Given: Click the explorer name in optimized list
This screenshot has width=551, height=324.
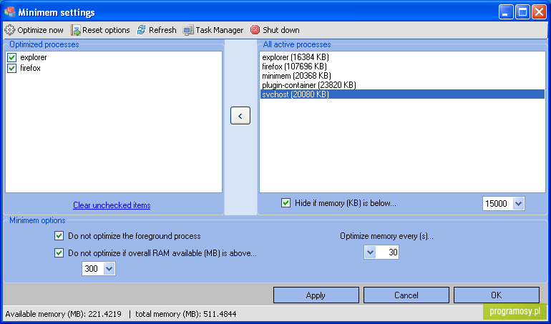Looking at the screenshot, I should pyautogui.click(x=34, y=57).
